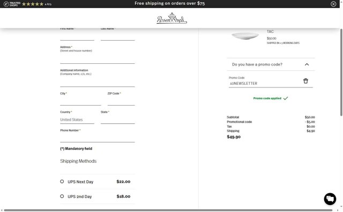Screen dimensions: 343x212
Task: Open the State dropdown
Action: pyautogui.click(x=118, y=120)
